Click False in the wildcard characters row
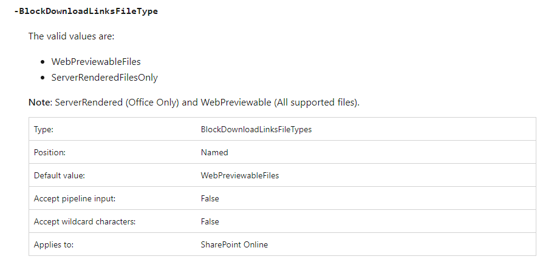The height and width of the screenshot is (262, 540). point(210,221)
